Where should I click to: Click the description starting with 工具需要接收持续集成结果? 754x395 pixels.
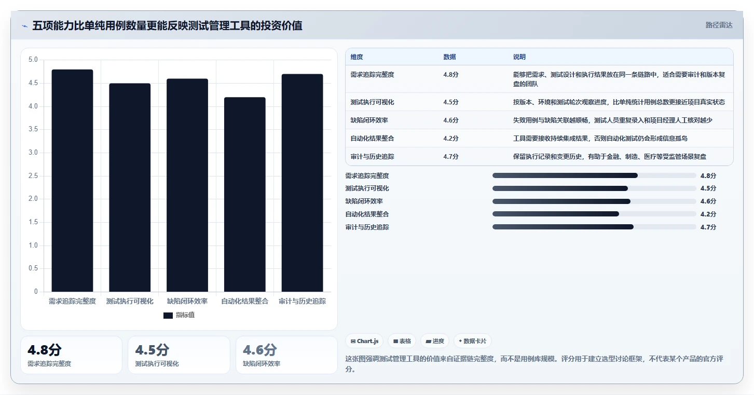[600, 139]
